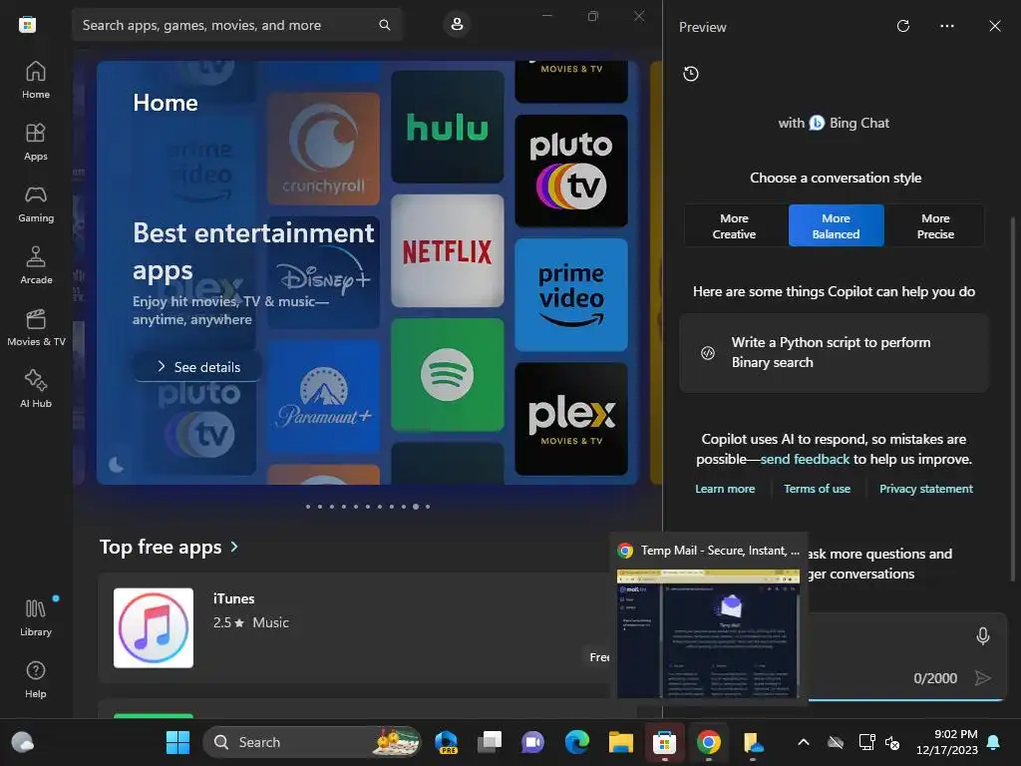The image size is (1021, 766).
Task: Select the More Creative conversation style
Action: click(x=735, y=226)
